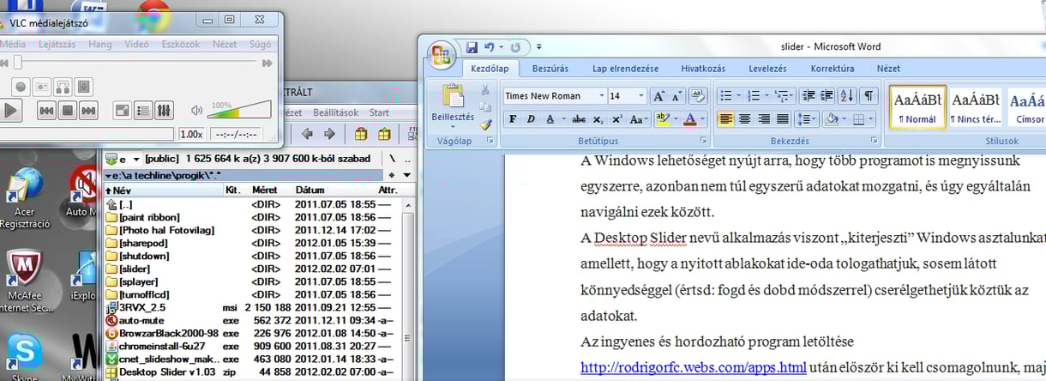This screenshot has width=1046, height=381.
Task: Undo last action in Word
Action: (x=490, y=47)
